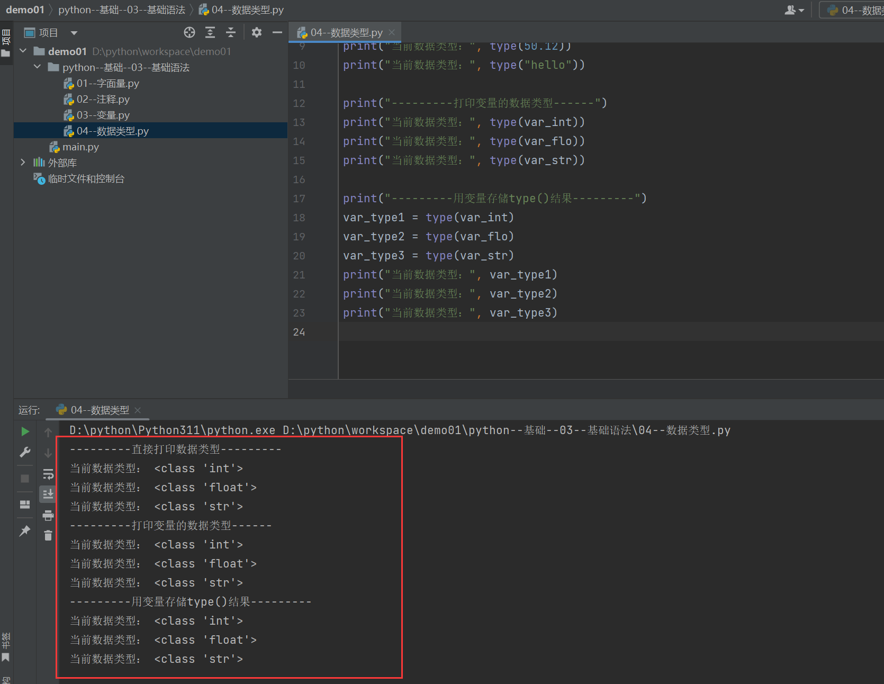Click gutter line number 12
Screen dimensions: 884x684
(x=299, y=103)
